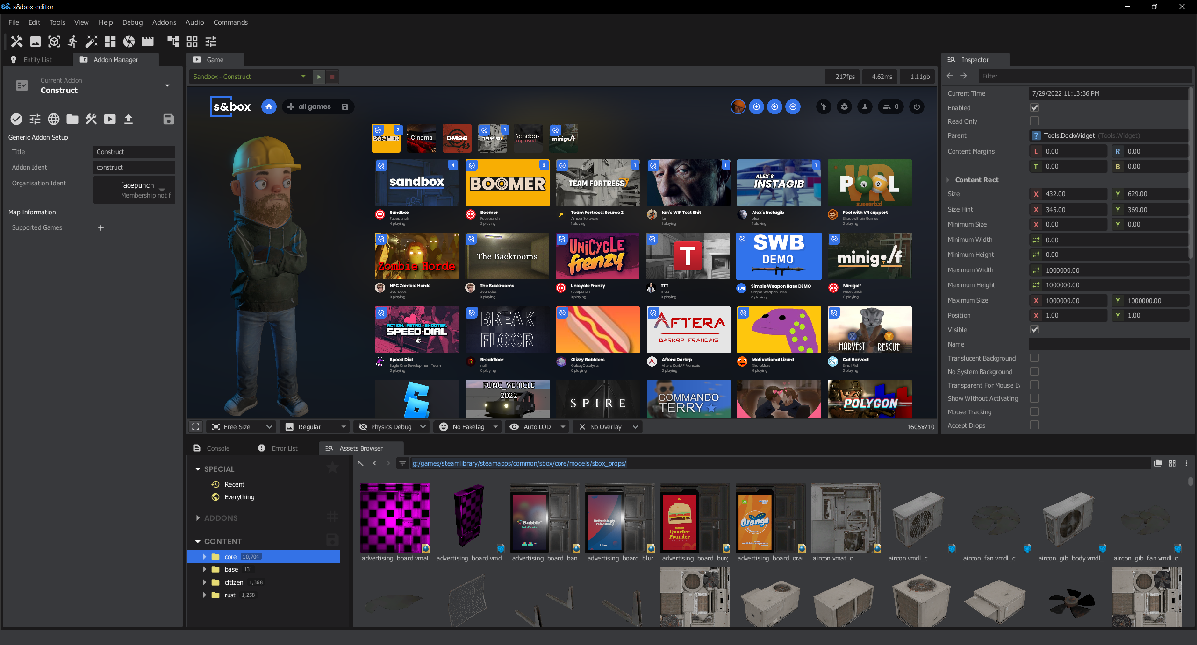Enable No System Background checkbox
1197x645 pixels.
pos(1034,371)
